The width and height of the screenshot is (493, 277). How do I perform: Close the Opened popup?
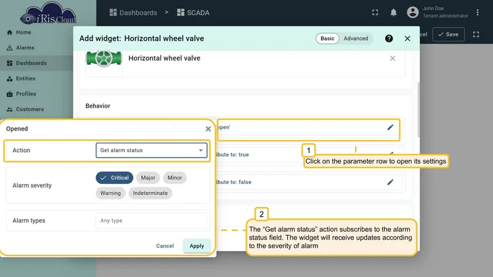(x=208, y=129)
